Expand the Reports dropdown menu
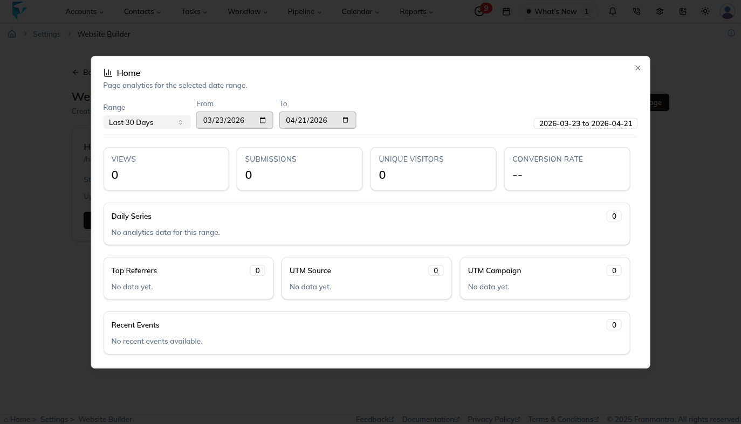Viewport: 741px width, 424px height. pos(416,11)
